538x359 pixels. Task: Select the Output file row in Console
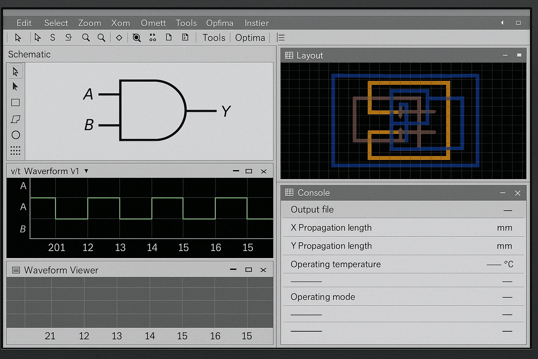(x=403, y=210)
